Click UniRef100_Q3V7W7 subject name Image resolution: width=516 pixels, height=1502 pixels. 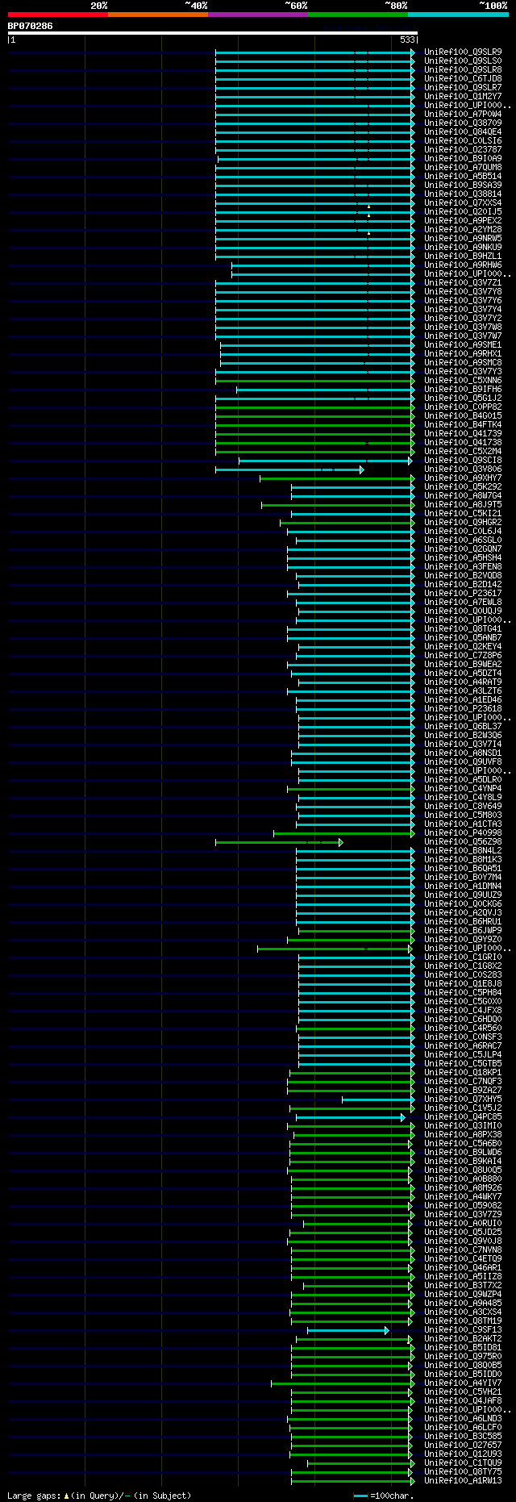click(463, 336)
